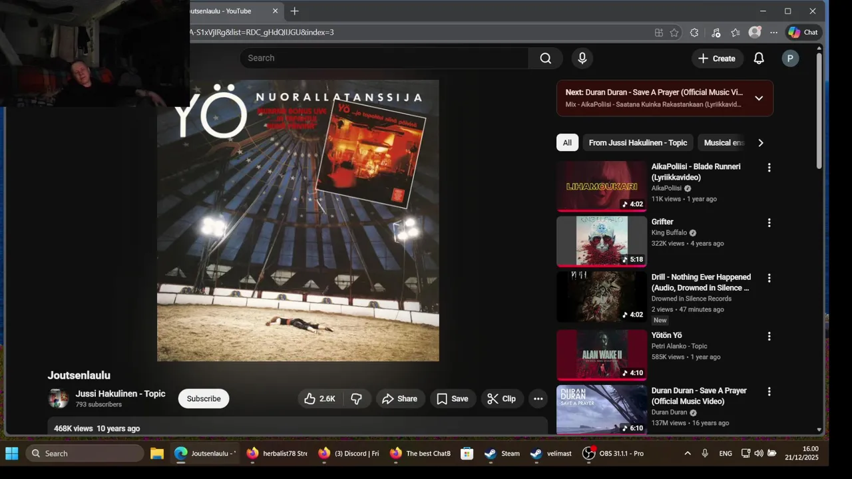Screen dimensions: 852x479
Task: Expand the Next: Duran Duran playlist panel
Action: pos(759,98)
